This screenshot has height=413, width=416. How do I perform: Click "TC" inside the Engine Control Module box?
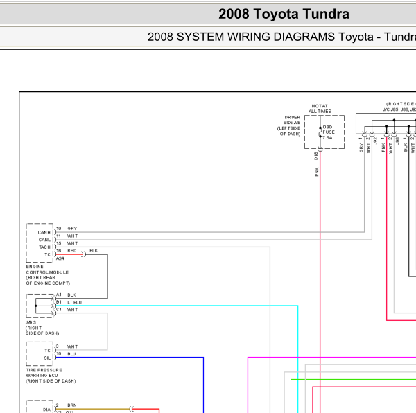tap(47, 255)
